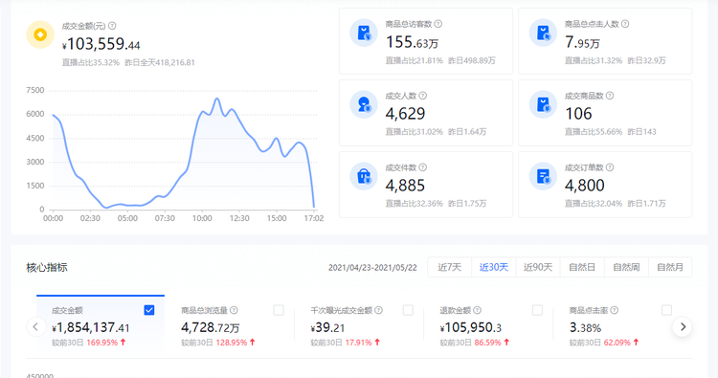
Task: Check the 商品点击率 metric checkbox
Action: [x=666, y=310]
